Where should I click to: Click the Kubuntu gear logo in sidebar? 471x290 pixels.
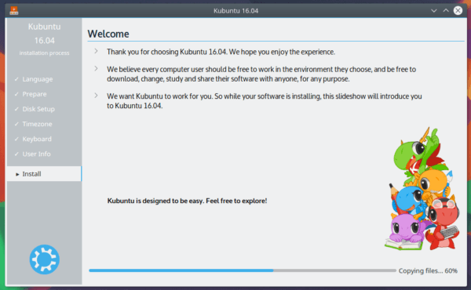click(x=45, y=259)
